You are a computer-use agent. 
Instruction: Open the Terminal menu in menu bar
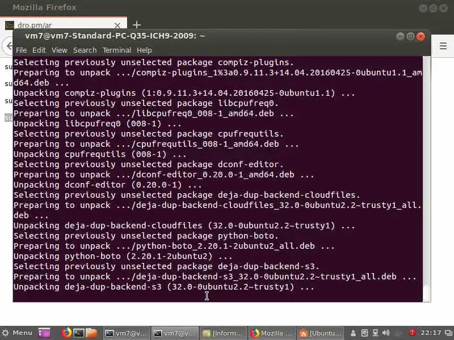[117, 50]
